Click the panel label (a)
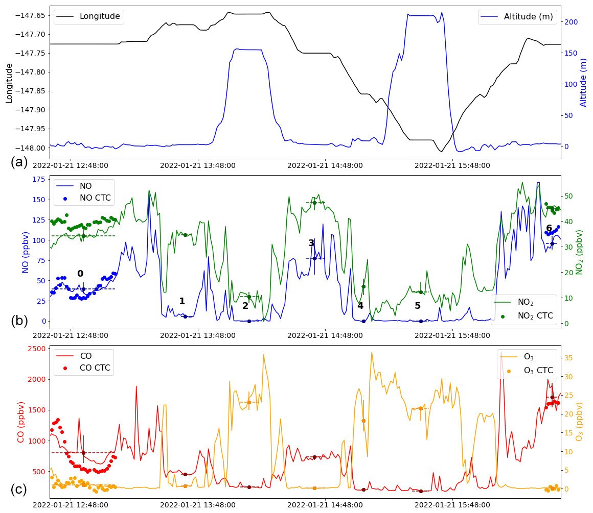593x513 pixels. tap(19, 162)
